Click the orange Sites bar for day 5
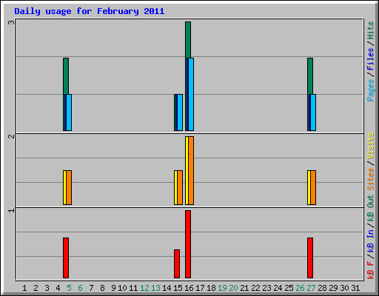This screenshot has height=296, width=379. click(69, 187)
